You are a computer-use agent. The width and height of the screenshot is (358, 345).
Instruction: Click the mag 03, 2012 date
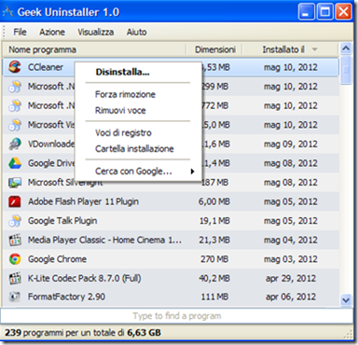tap(291, 259)
